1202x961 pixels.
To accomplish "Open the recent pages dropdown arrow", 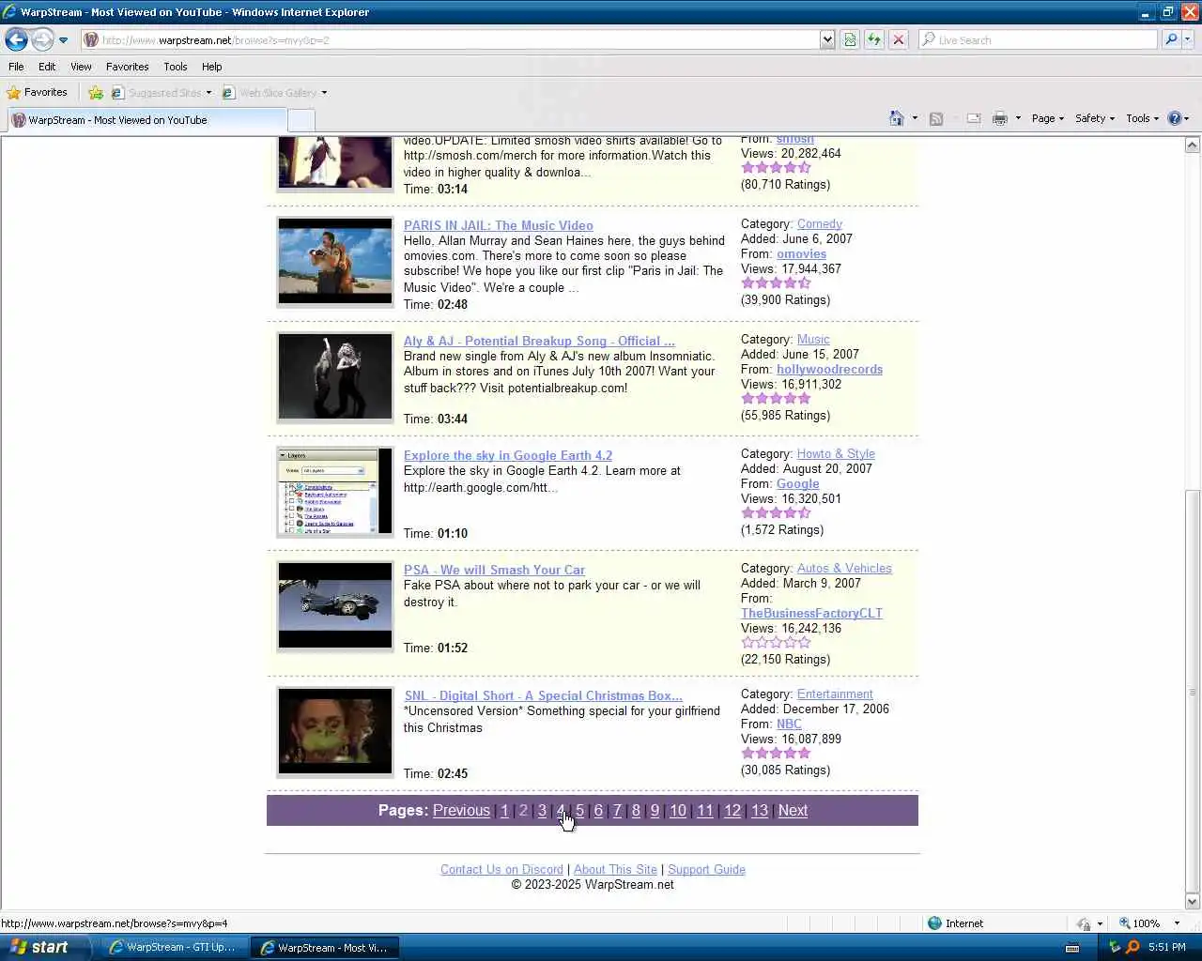I will click(63, 40).
